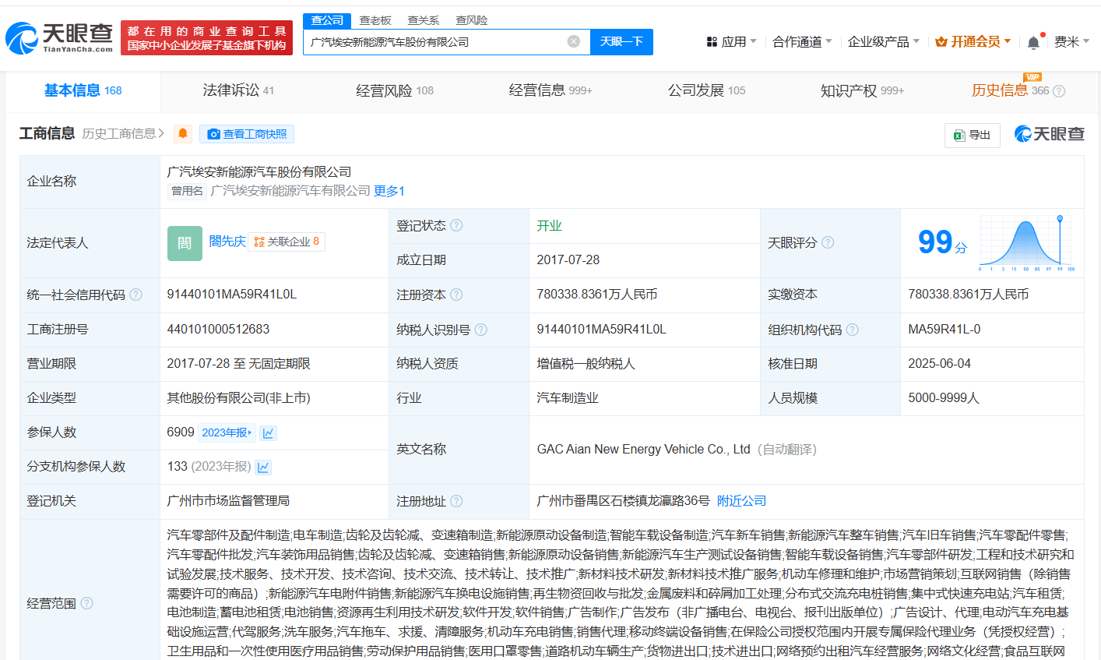
Task: Expand the 应用 dropdown menu
Action: coord(731,42)
